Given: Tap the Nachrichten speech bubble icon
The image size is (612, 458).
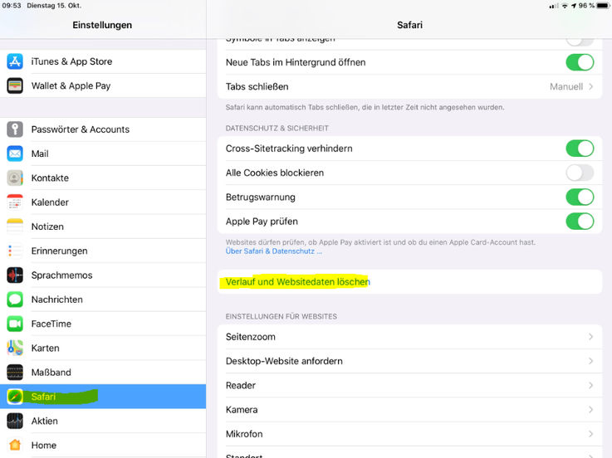Looking at the screenshot, I should click(x=15, y=300).
